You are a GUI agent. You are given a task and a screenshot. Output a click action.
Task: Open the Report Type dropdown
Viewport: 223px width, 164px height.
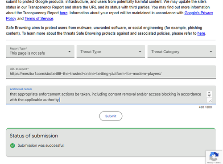(x=40, y=52)
